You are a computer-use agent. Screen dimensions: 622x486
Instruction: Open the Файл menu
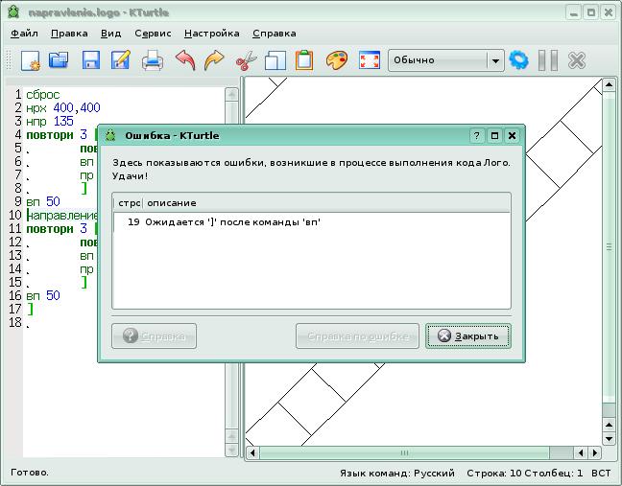pos(25,33)
